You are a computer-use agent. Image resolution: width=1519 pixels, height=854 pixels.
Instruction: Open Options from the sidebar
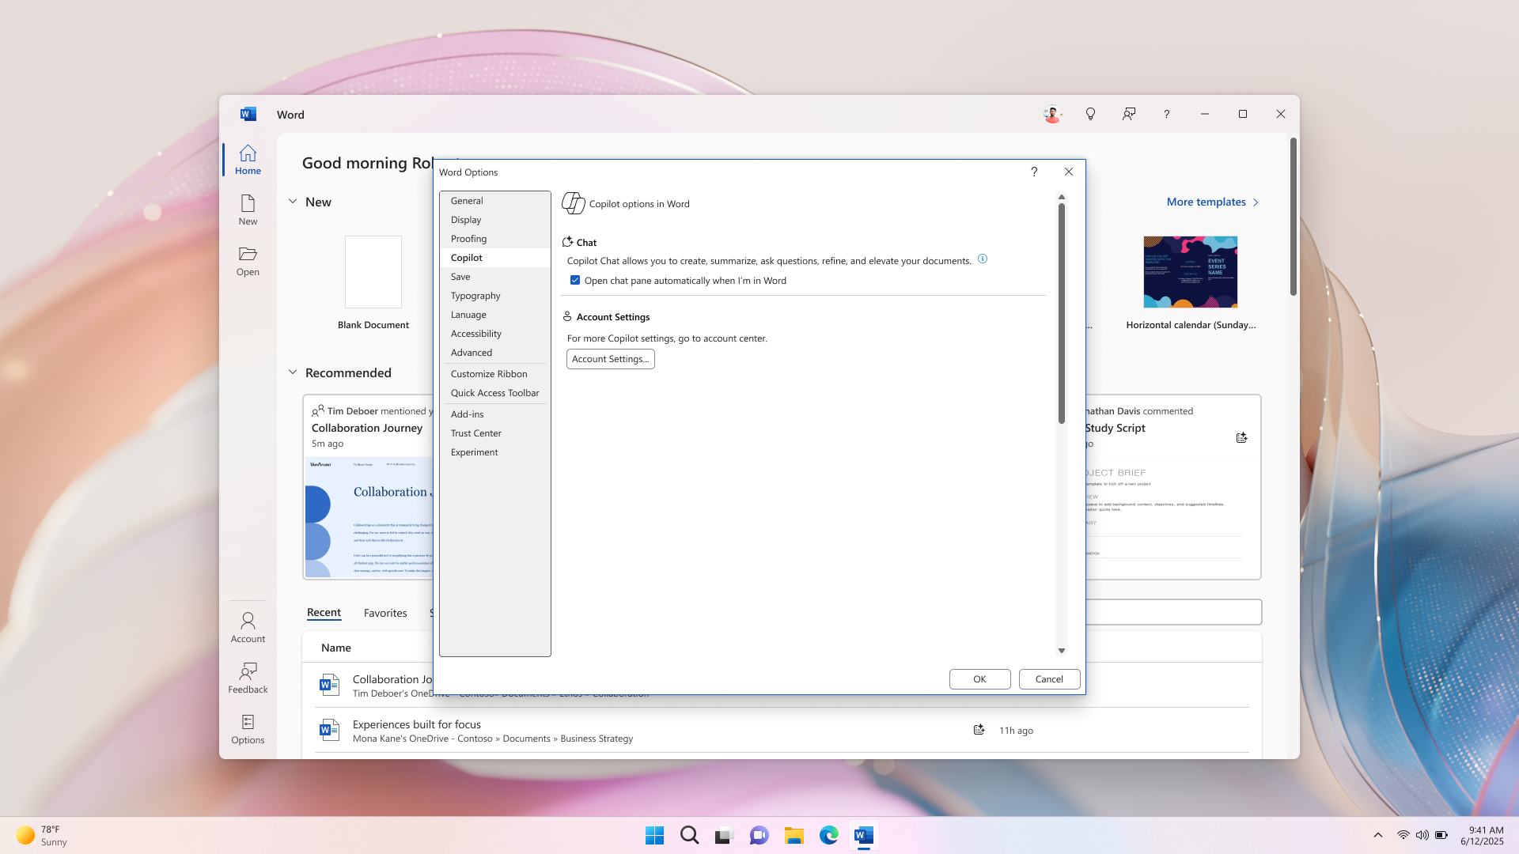point(248,729)
